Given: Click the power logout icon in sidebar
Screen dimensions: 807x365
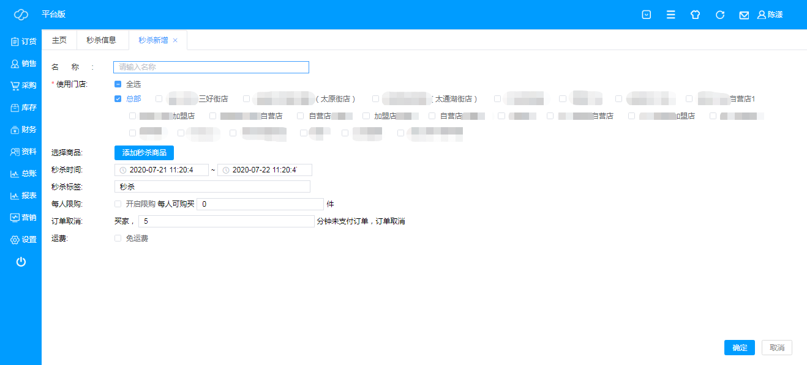Looking at the screenshot, I should coord(21,262).
